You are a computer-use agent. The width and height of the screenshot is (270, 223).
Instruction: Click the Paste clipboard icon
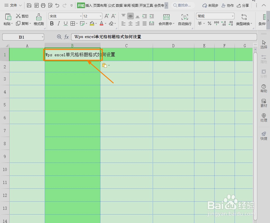(x=8, y=17)
